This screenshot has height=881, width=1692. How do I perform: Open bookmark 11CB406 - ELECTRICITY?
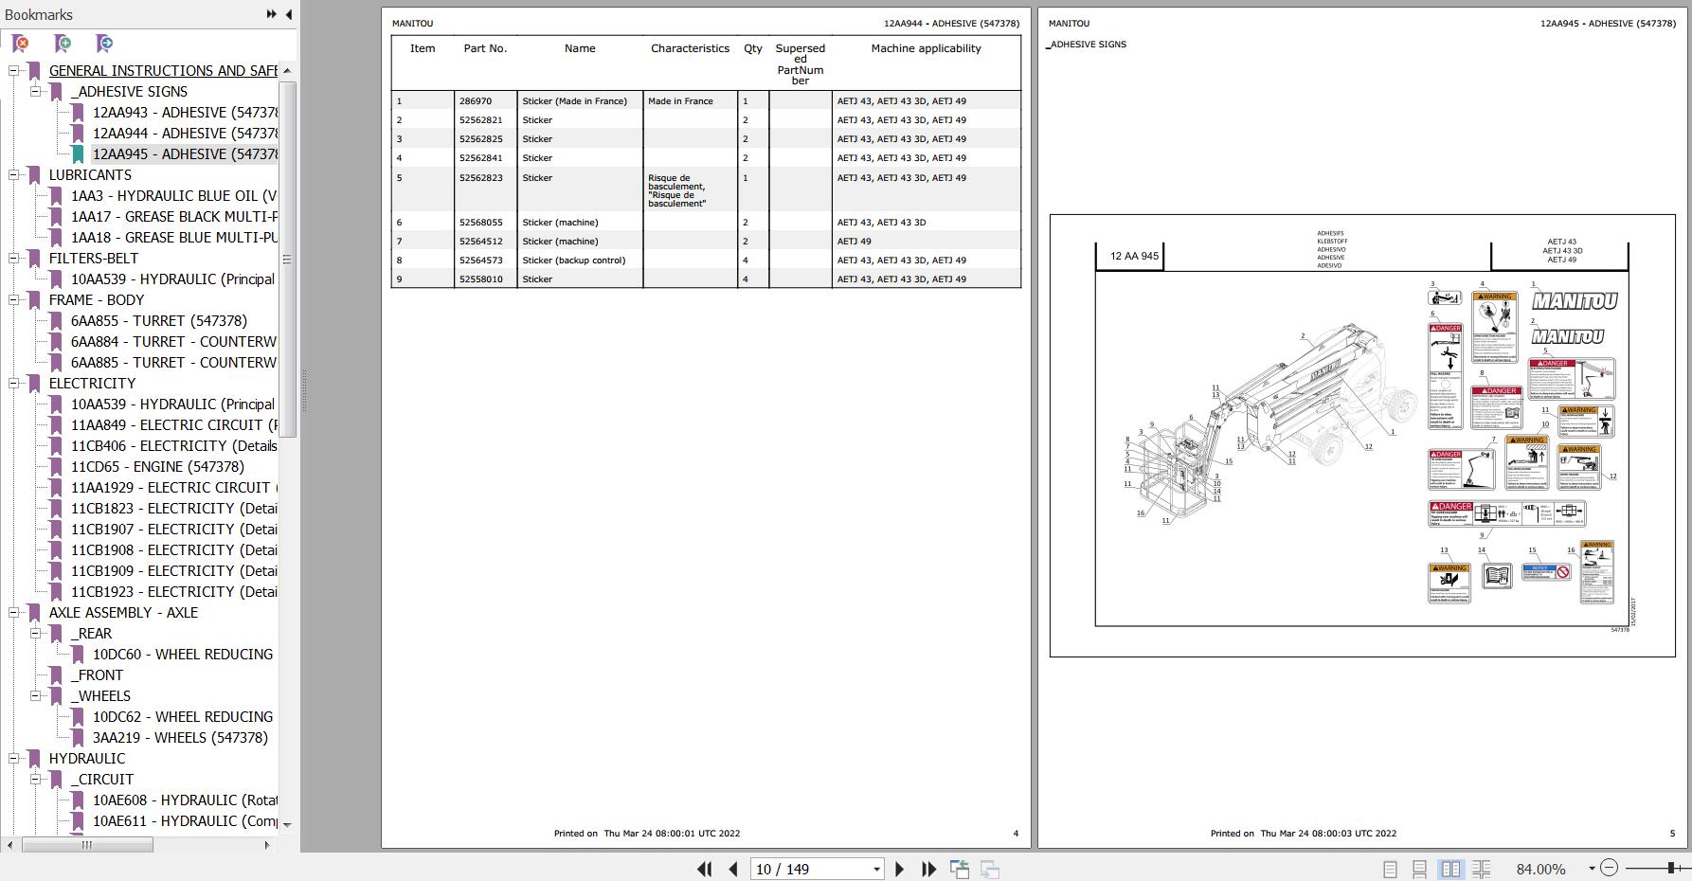click(x=173, y=446)
